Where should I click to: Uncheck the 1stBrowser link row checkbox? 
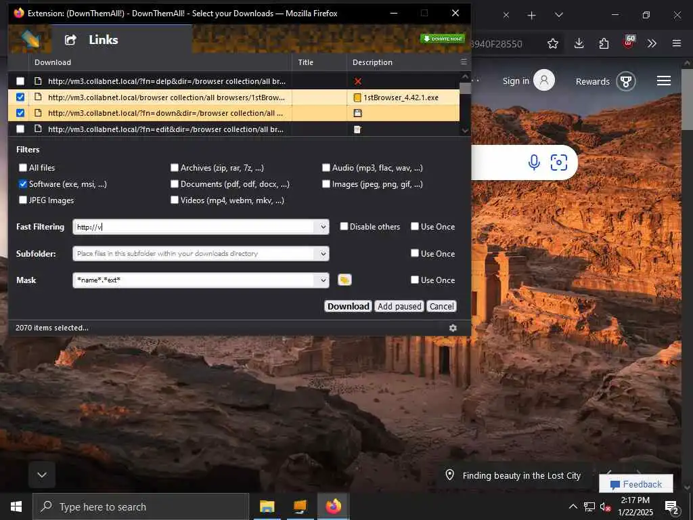tap(20, 97)
